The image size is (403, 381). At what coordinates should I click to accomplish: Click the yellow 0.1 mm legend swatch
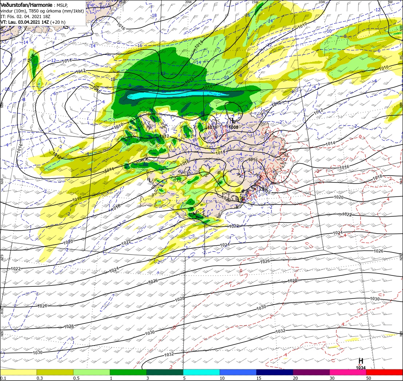[18, 372]
